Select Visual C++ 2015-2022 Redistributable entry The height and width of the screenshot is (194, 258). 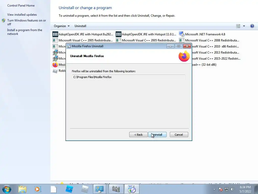click(x=216, y=59)
